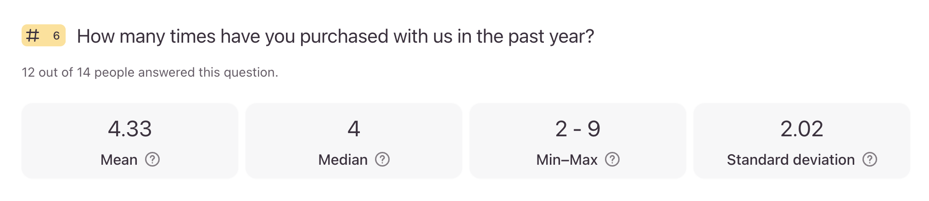Screen dimensions: 929x201
Task: Click the '12 out of 14 people answered' text
Action: pyautogui.click(x=150, y=73)
